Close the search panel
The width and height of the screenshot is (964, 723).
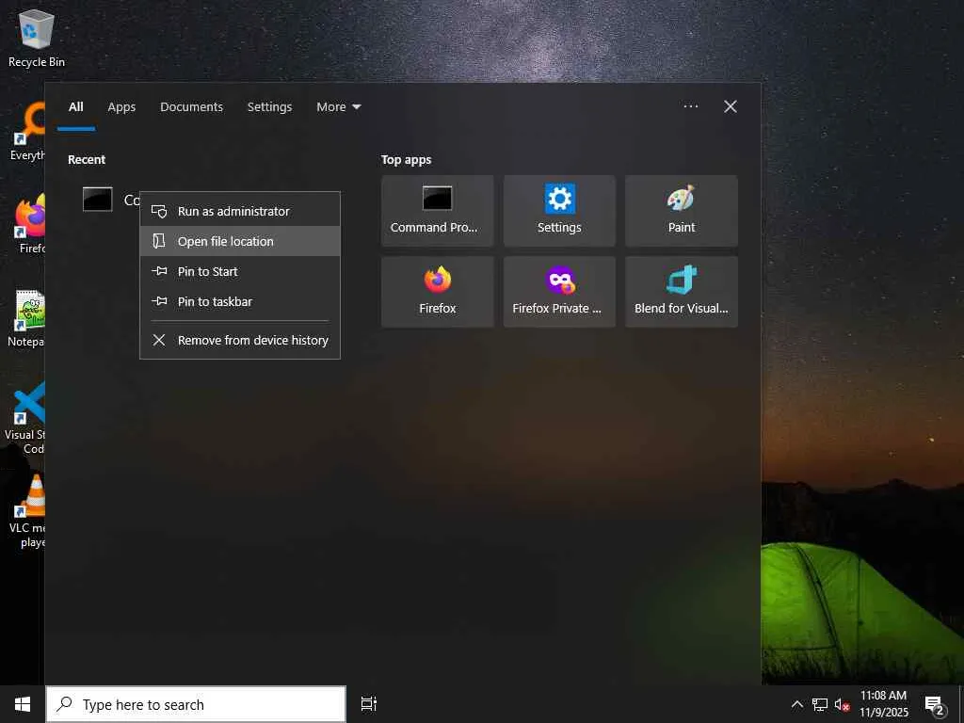(x=731, y=106)
